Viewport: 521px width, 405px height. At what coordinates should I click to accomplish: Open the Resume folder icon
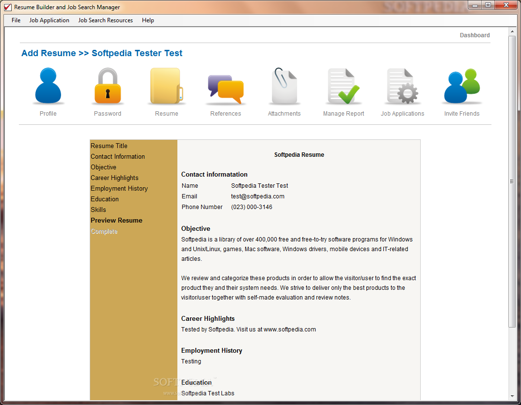pos(166,86)
